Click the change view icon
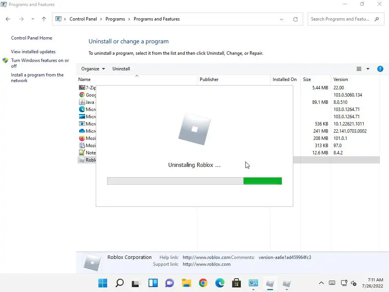This screenshot has height=292, width=389. pos(359,69)
